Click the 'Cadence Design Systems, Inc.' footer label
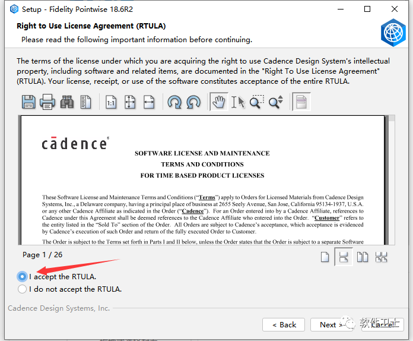 [59, 308]
